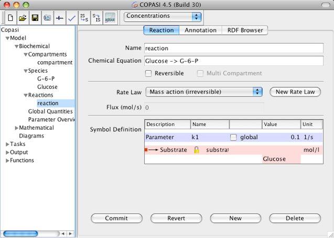334x238 pixels.
Task: Collapse the Reactions tree node
Action: (x=26, y=95)
